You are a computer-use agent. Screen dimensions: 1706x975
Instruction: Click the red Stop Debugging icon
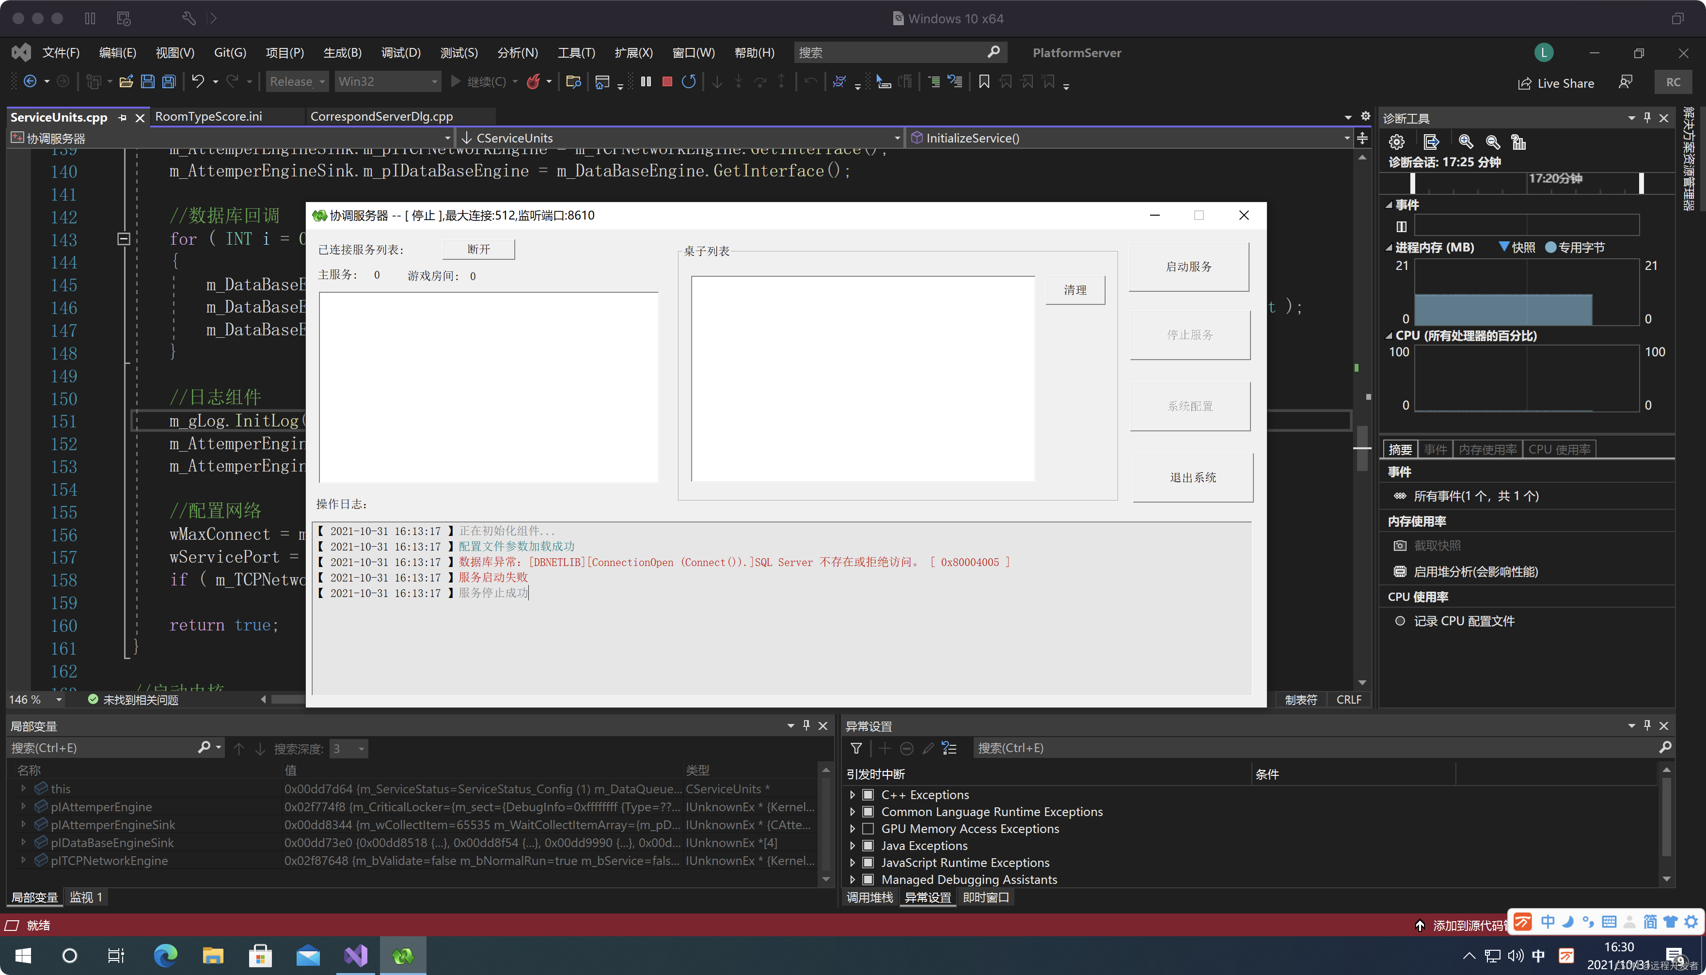667,82
